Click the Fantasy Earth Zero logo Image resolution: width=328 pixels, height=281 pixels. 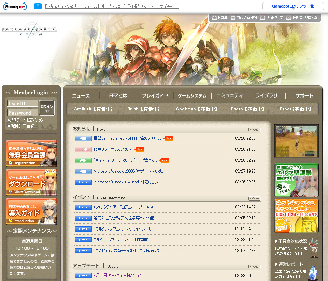29,31
